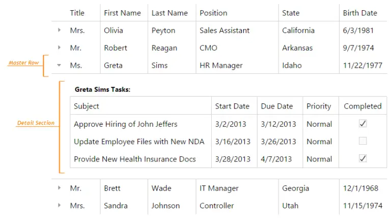Click the Approve Hiring of John Jeffers subject
Viewport: 391px width, 218px height.
[x=125, y=124]
